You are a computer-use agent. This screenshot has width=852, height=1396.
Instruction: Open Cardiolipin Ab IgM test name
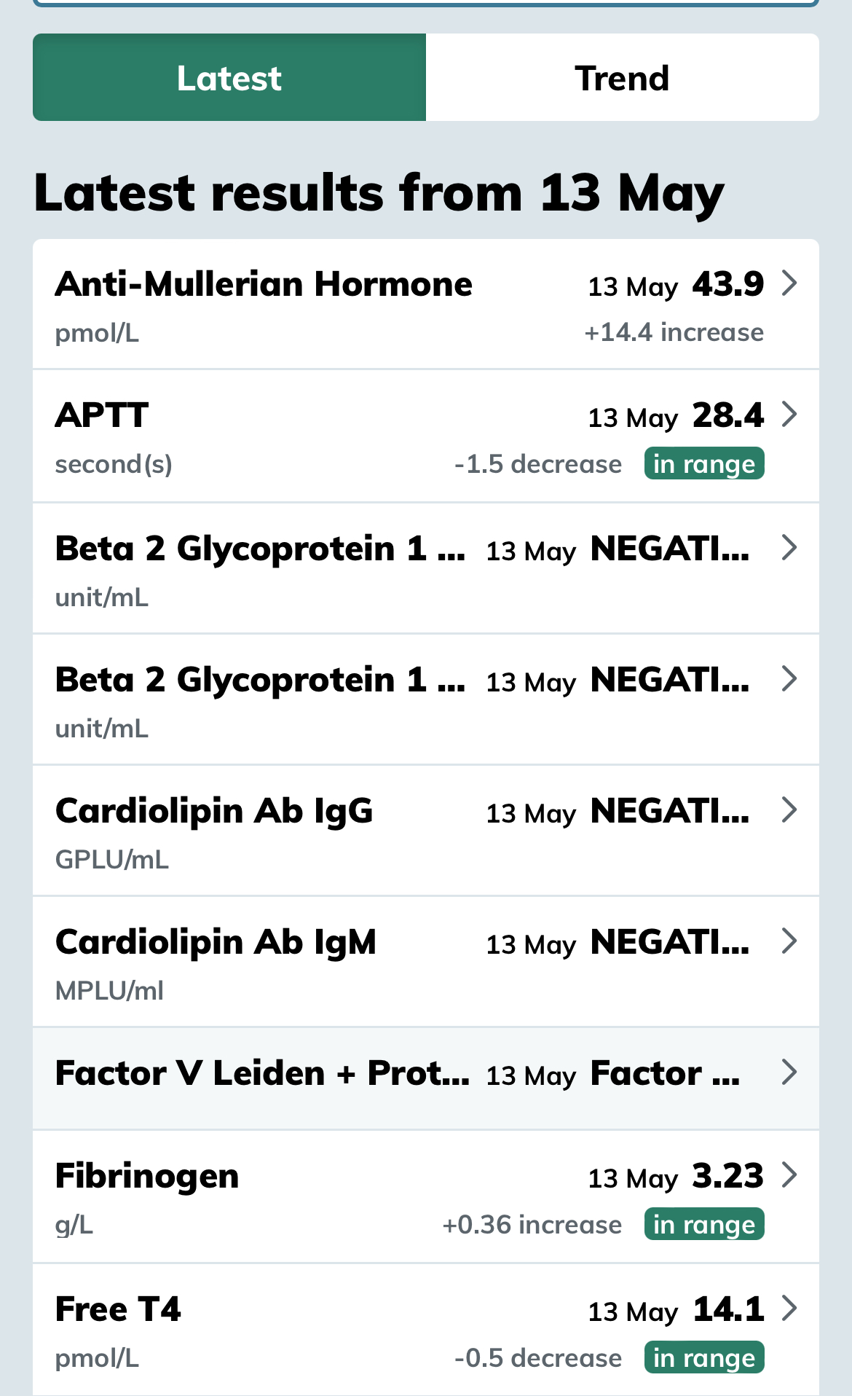coord(216,941)
